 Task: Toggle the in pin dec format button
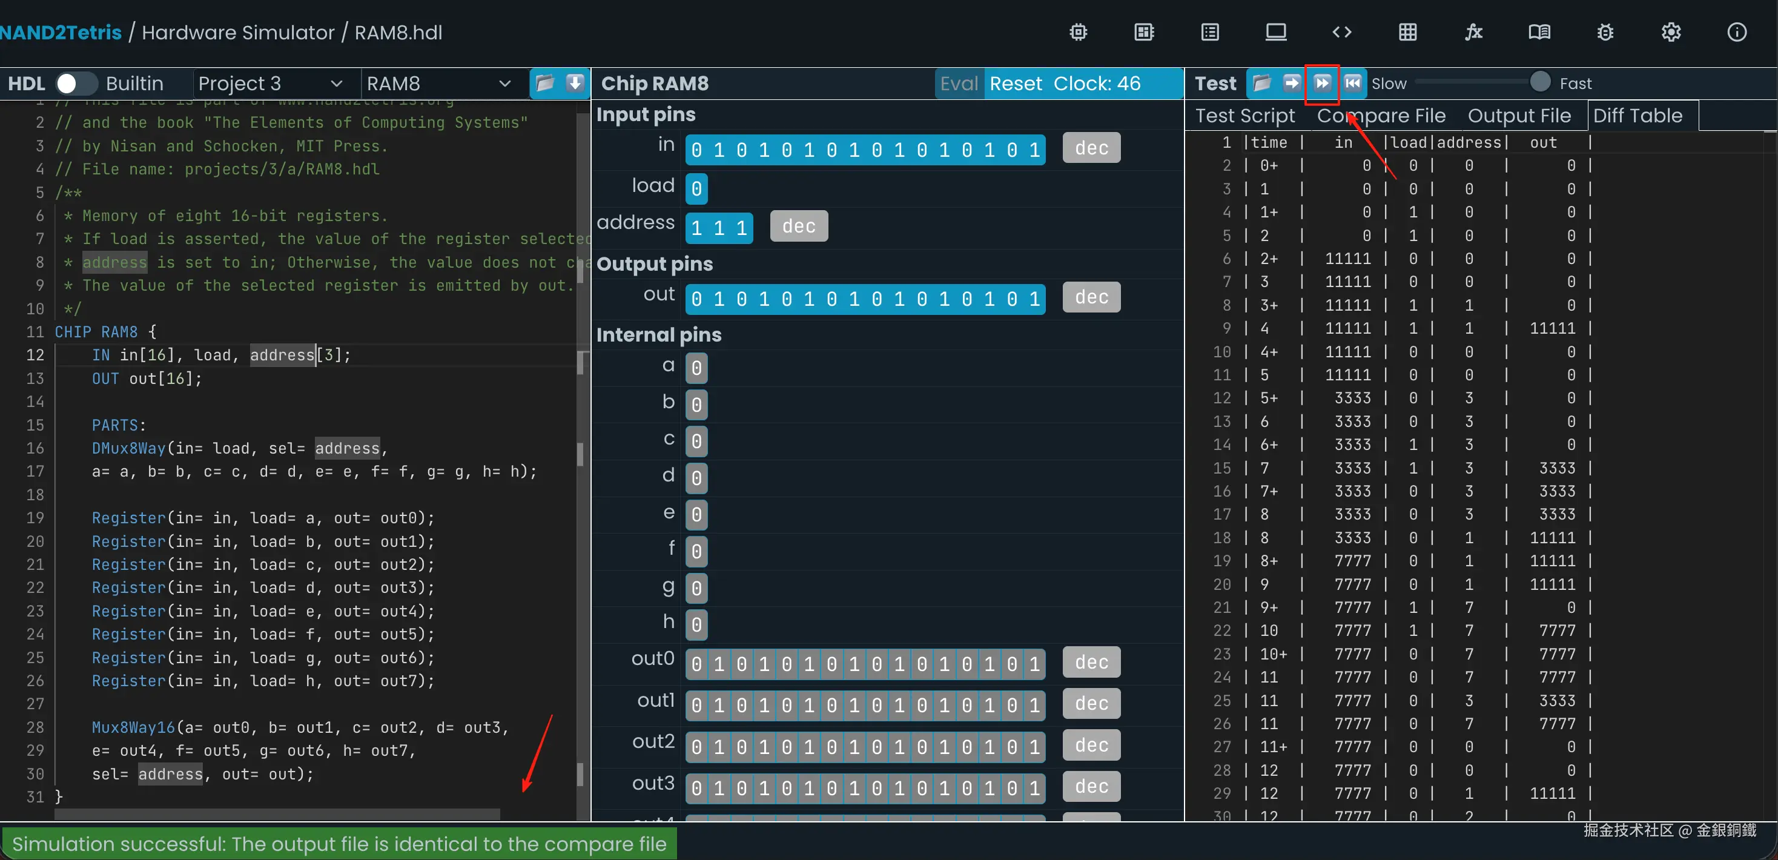point(1091,148)
